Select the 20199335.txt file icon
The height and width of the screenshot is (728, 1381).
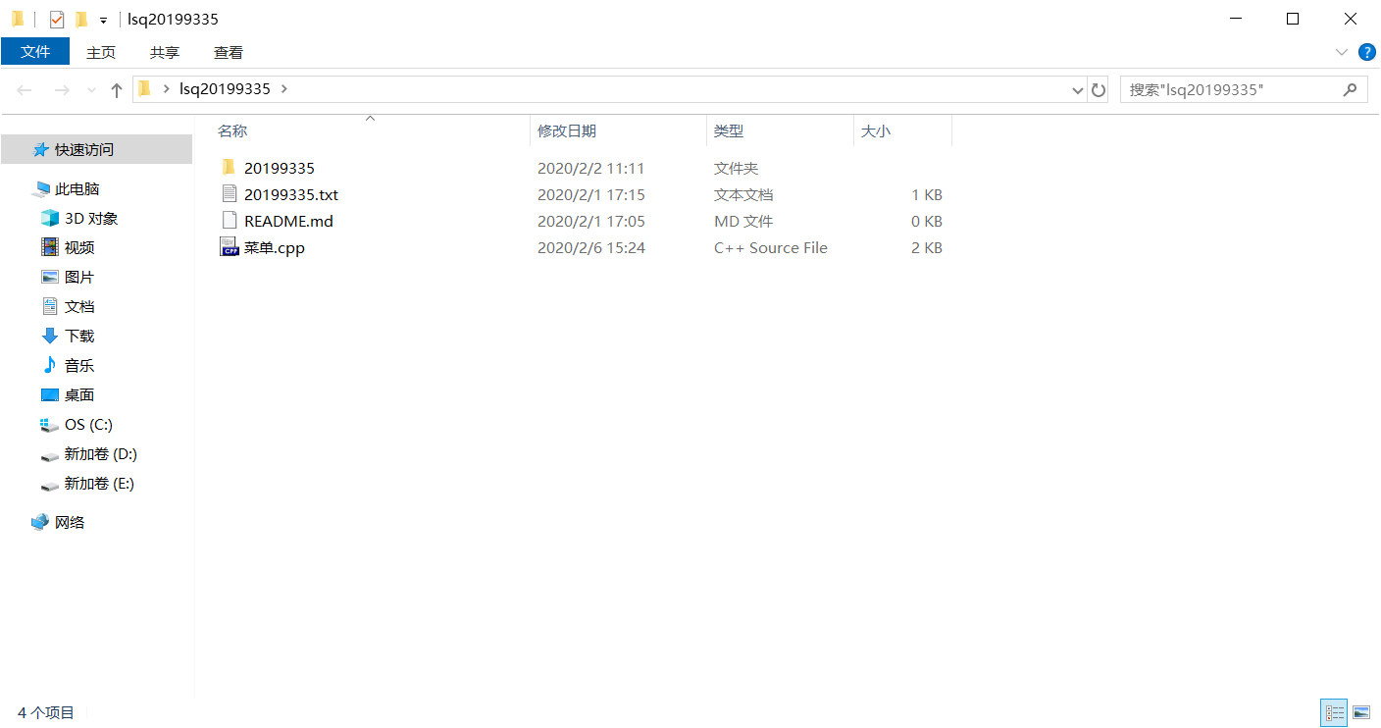(x=230, y=194)
